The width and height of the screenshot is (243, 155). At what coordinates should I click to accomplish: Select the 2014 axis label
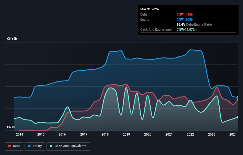click(x=20, y=134)
